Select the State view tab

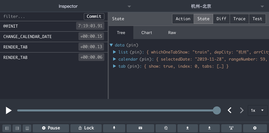click(203, 19)
